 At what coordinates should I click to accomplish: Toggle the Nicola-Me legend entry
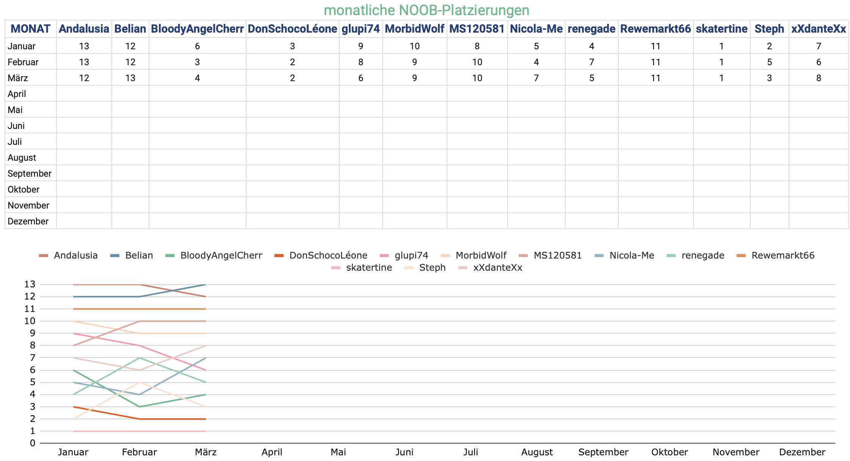pos(624,256)
